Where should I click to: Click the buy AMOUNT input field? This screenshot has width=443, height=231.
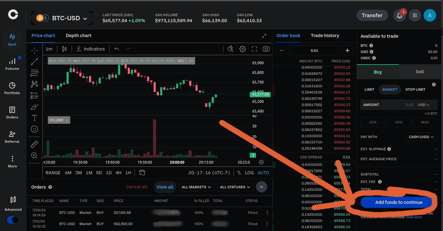[x=399, y=105]
